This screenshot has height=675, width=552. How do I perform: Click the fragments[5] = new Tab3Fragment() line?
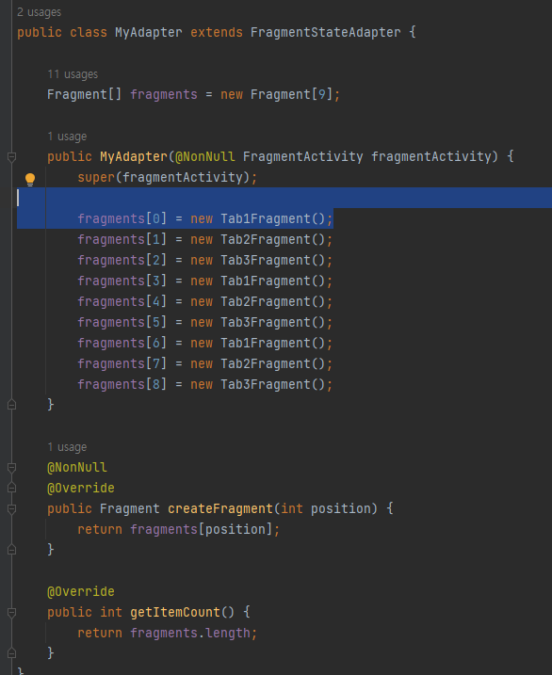[205, 322]
